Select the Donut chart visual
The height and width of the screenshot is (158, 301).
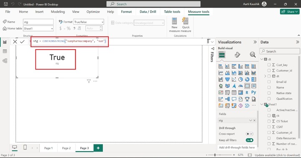click(x=247, y=79)
